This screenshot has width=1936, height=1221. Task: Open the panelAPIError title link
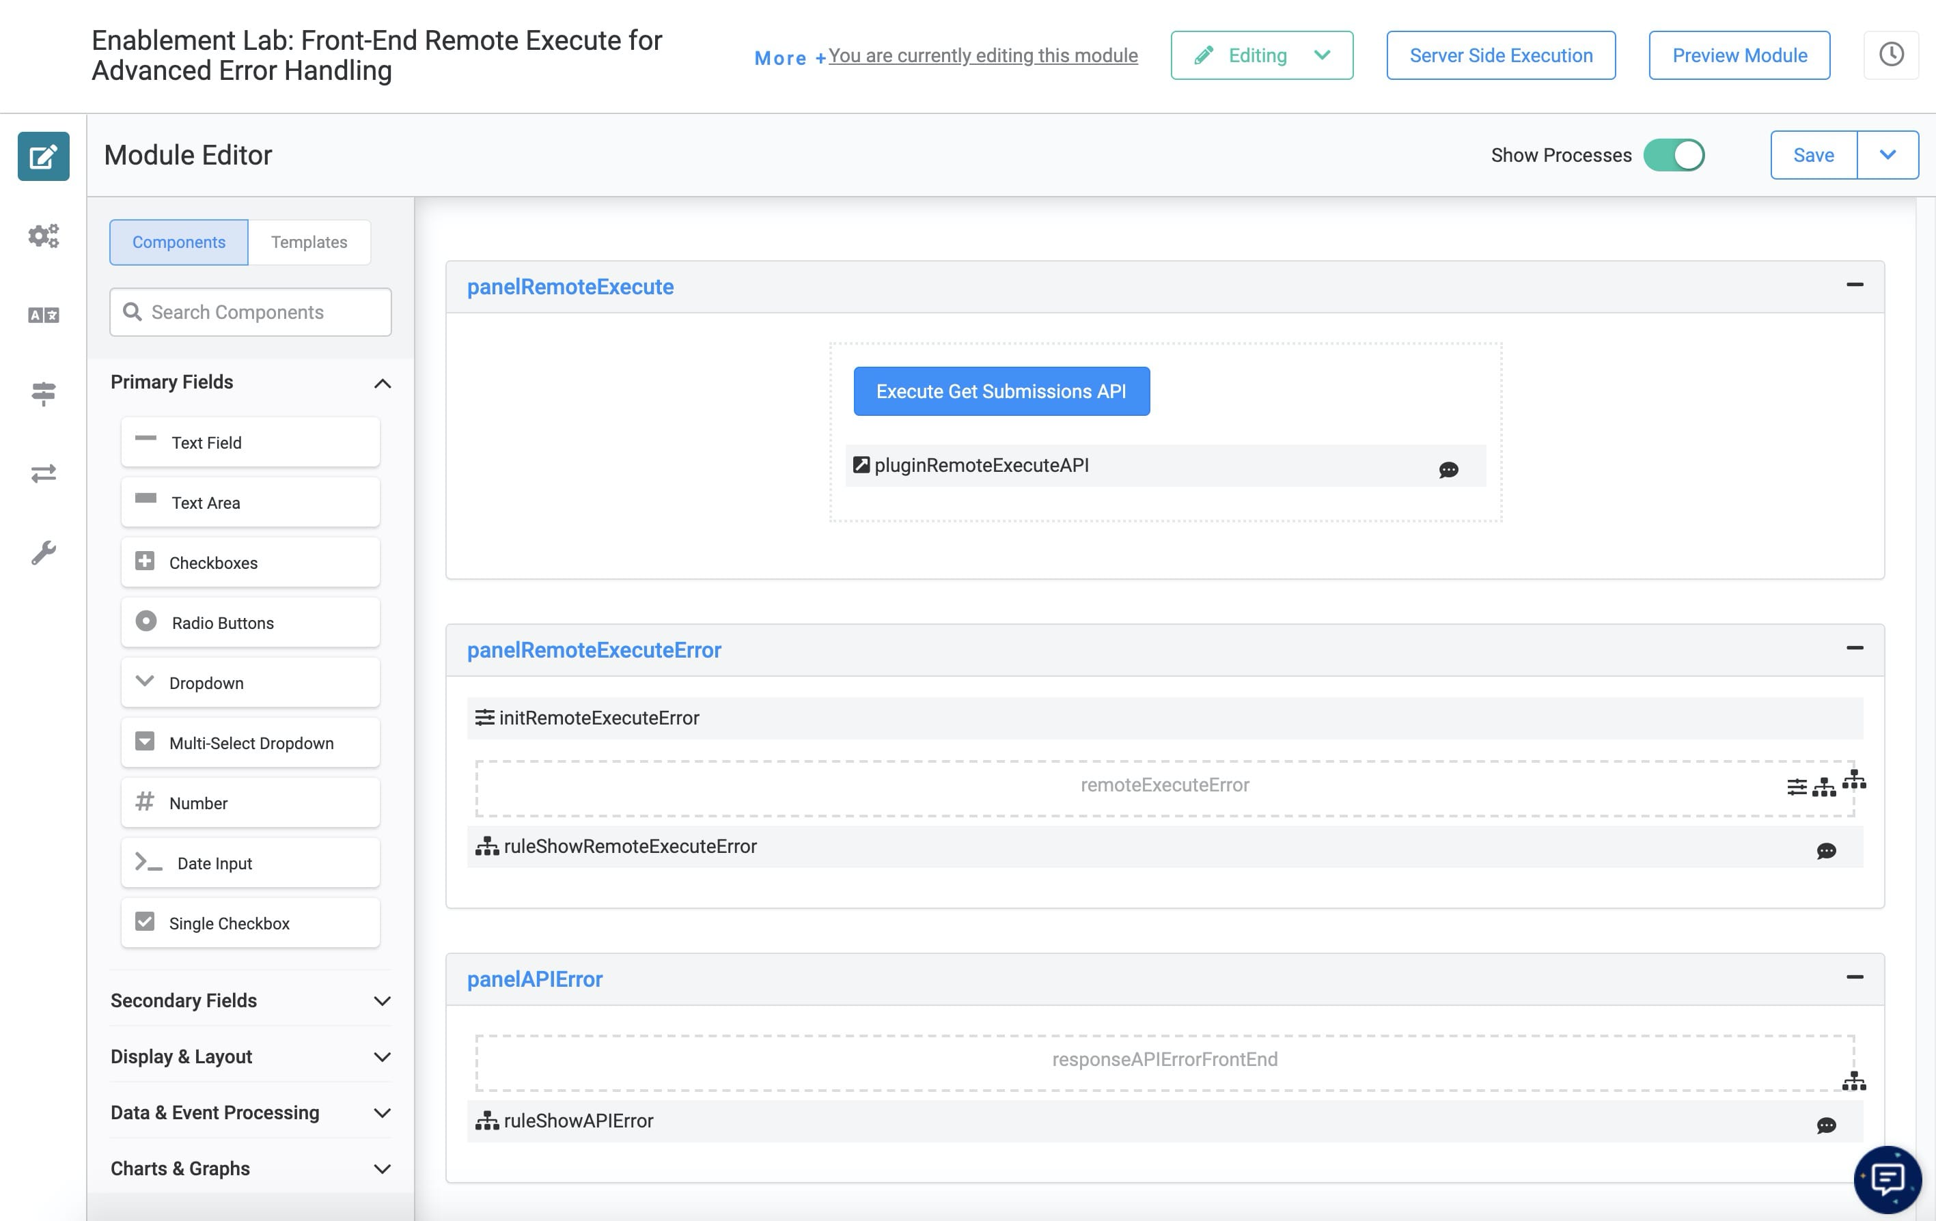535,979
